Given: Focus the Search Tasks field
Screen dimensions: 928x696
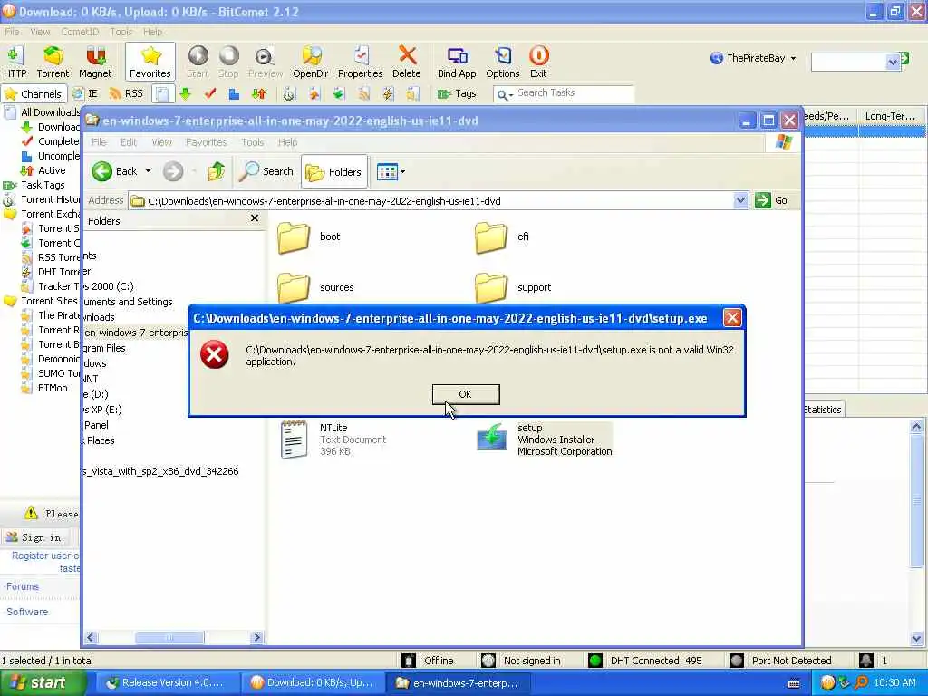Looking at the screenshot, I should 564,93.
